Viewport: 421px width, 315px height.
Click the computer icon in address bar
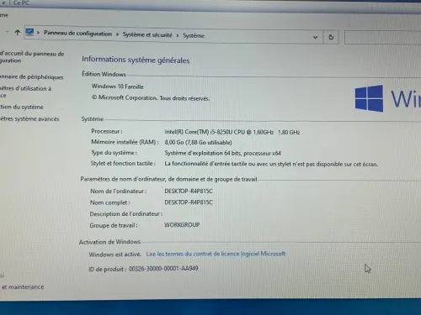29,32
